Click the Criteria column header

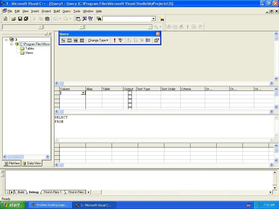(193, 89)
